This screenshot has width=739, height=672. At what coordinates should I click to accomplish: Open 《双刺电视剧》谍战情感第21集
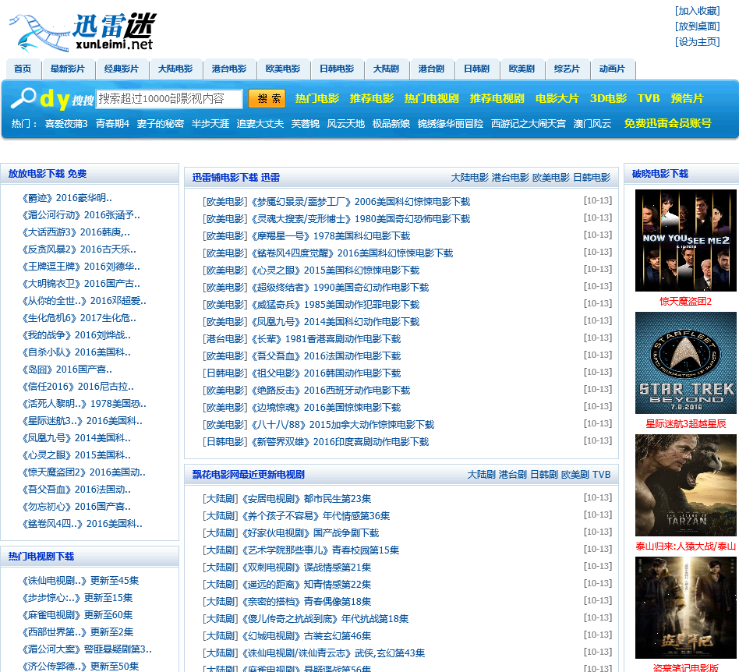(x=306, y=568)
